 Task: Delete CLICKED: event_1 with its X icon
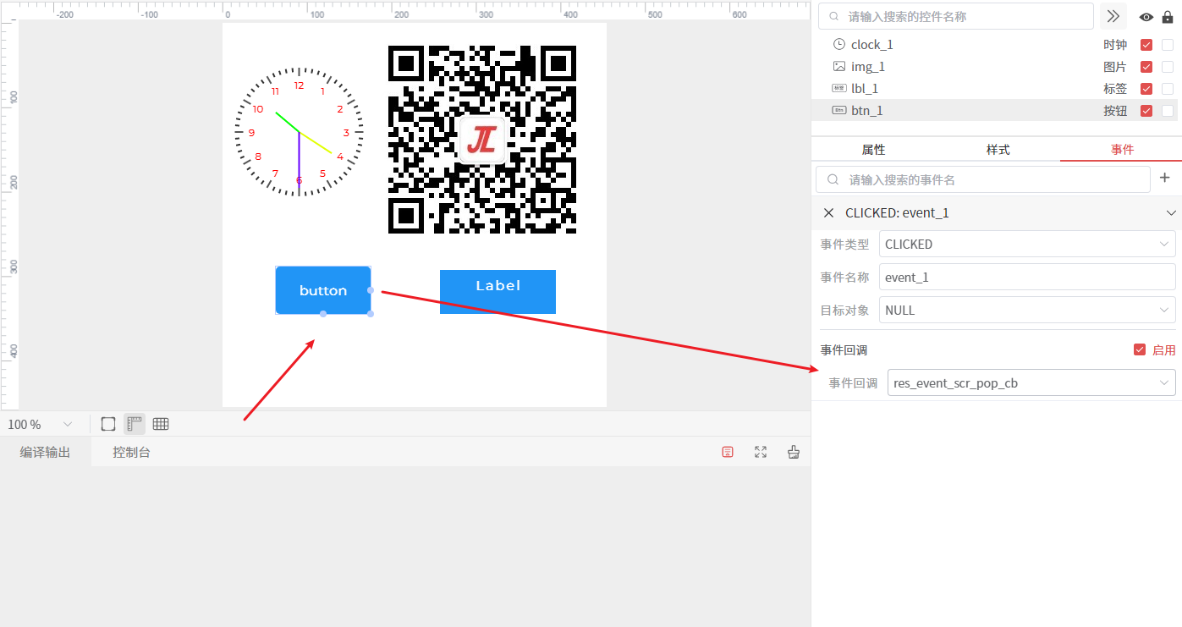point(829,213)
